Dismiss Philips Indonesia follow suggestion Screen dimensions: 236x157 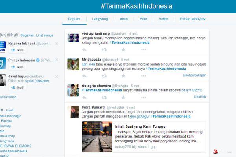[57, 60]
